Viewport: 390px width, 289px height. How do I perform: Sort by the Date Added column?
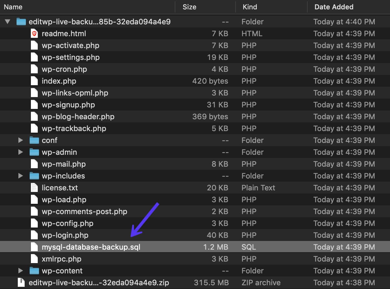[x=334, y=7]
